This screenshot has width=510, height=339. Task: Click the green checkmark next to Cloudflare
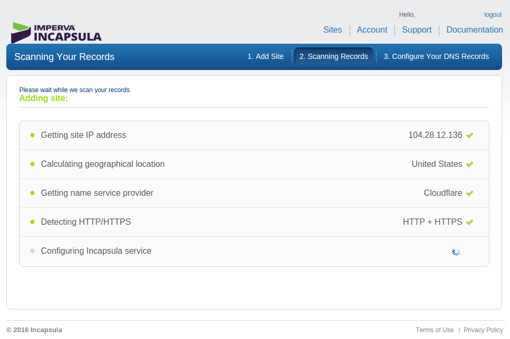coord(469,193)
